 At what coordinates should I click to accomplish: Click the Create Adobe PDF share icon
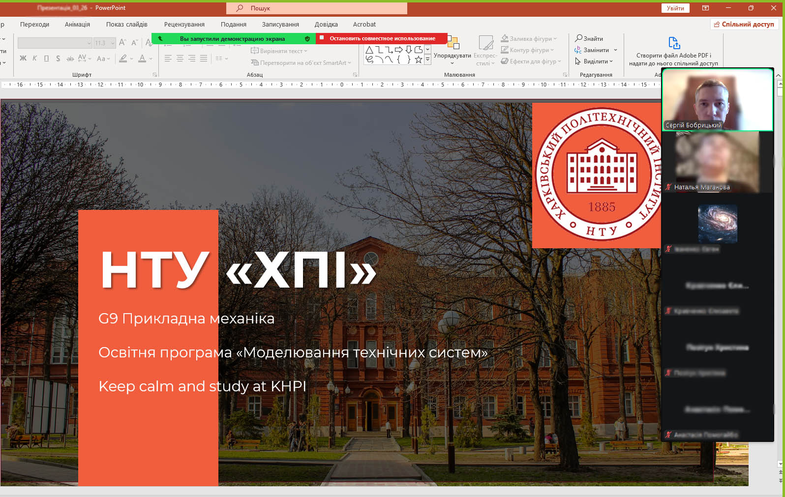[674, 43]
